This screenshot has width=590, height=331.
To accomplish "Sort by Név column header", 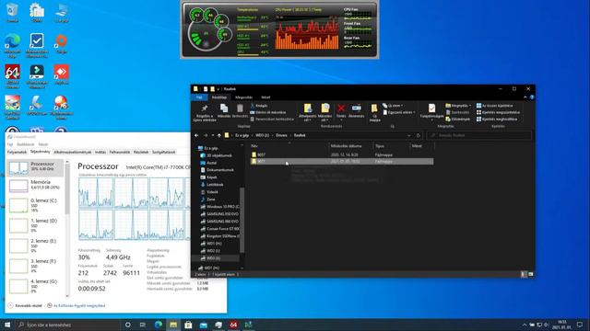I will (x=254, y=146).
